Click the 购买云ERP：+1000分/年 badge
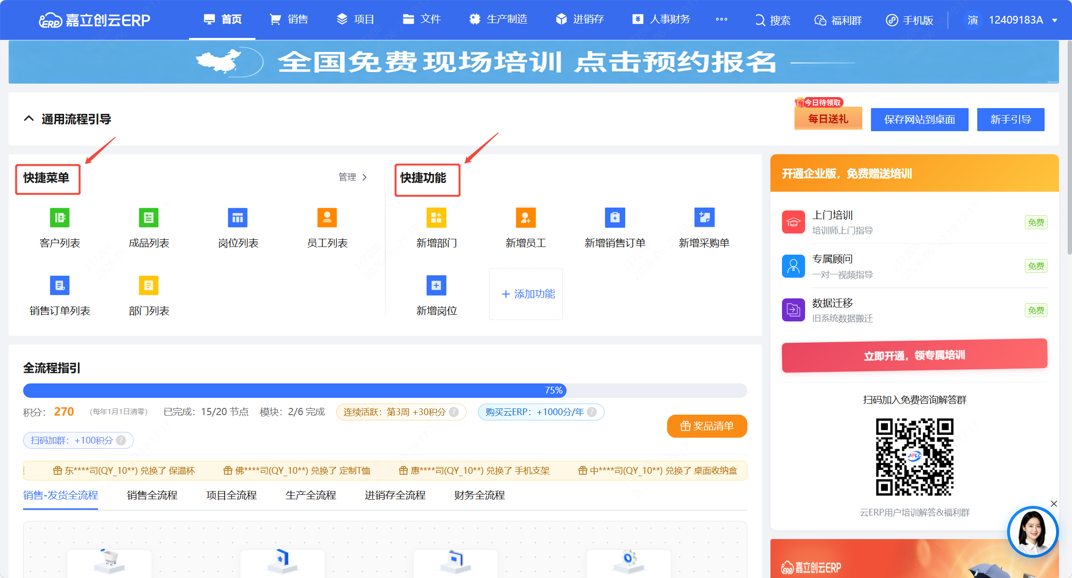The width and height of the screenshot is (1072, 578). point(541,412)
